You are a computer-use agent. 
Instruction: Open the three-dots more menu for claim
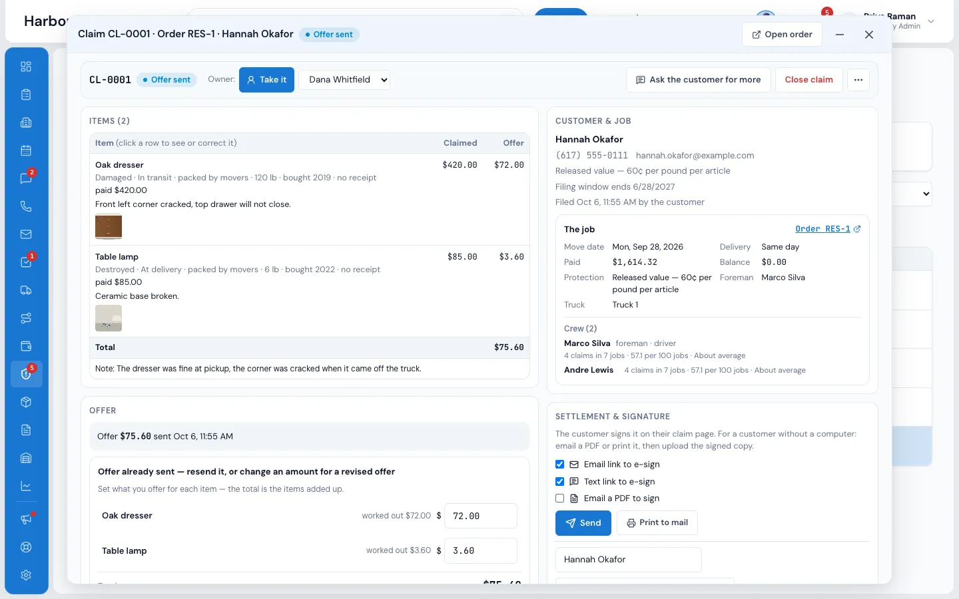tap(858, 80)
